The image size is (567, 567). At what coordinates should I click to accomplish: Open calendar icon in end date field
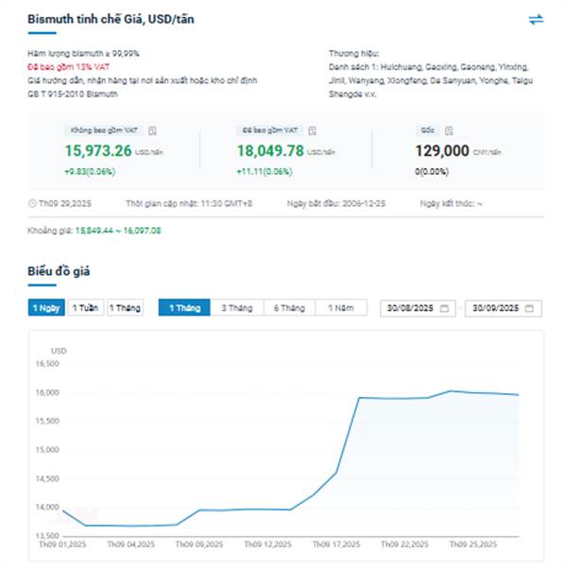pyautogui.click(x=529, y=309)
